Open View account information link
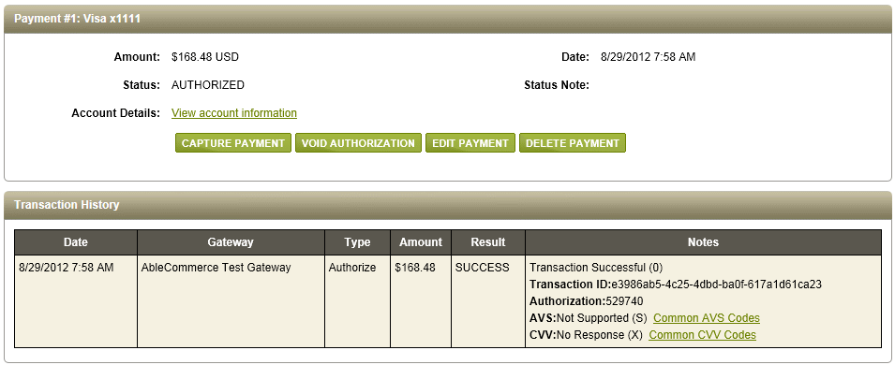 coord(234,113)
